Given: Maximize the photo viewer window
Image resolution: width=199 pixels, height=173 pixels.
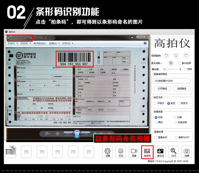Looking at the screenshot, I should coord(137,37).
